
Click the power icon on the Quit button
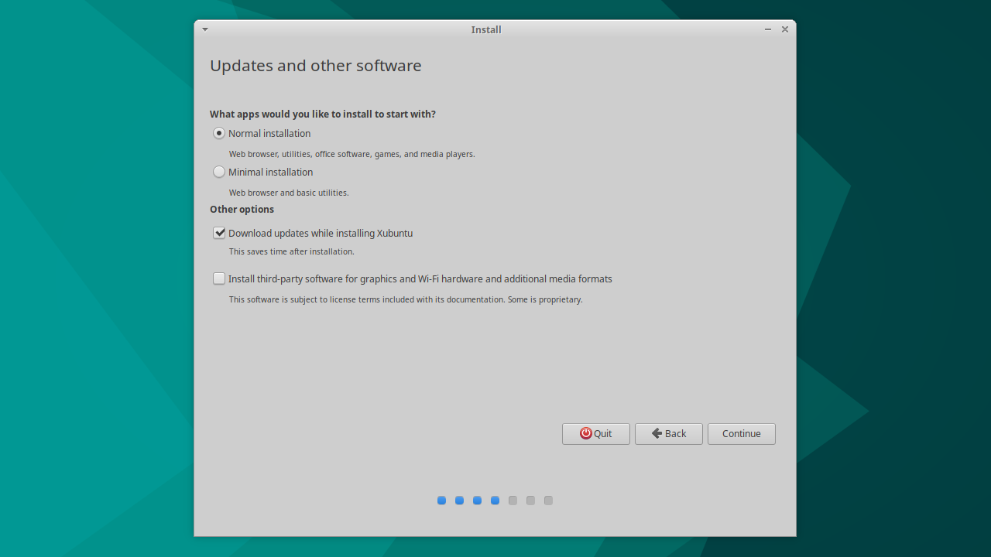point(586,433)
